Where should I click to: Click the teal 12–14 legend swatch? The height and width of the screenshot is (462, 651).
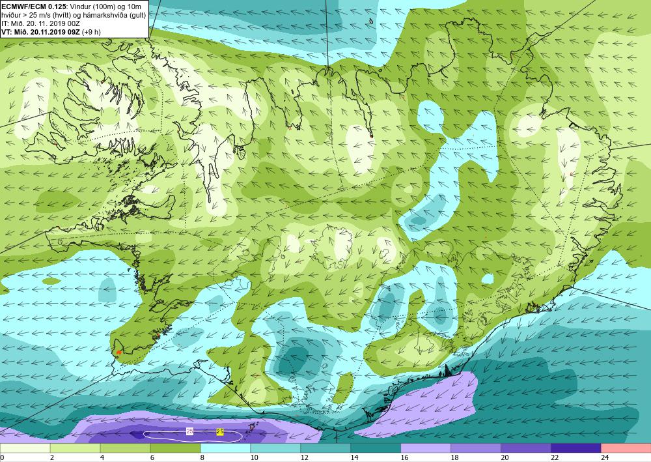point(325,448)
